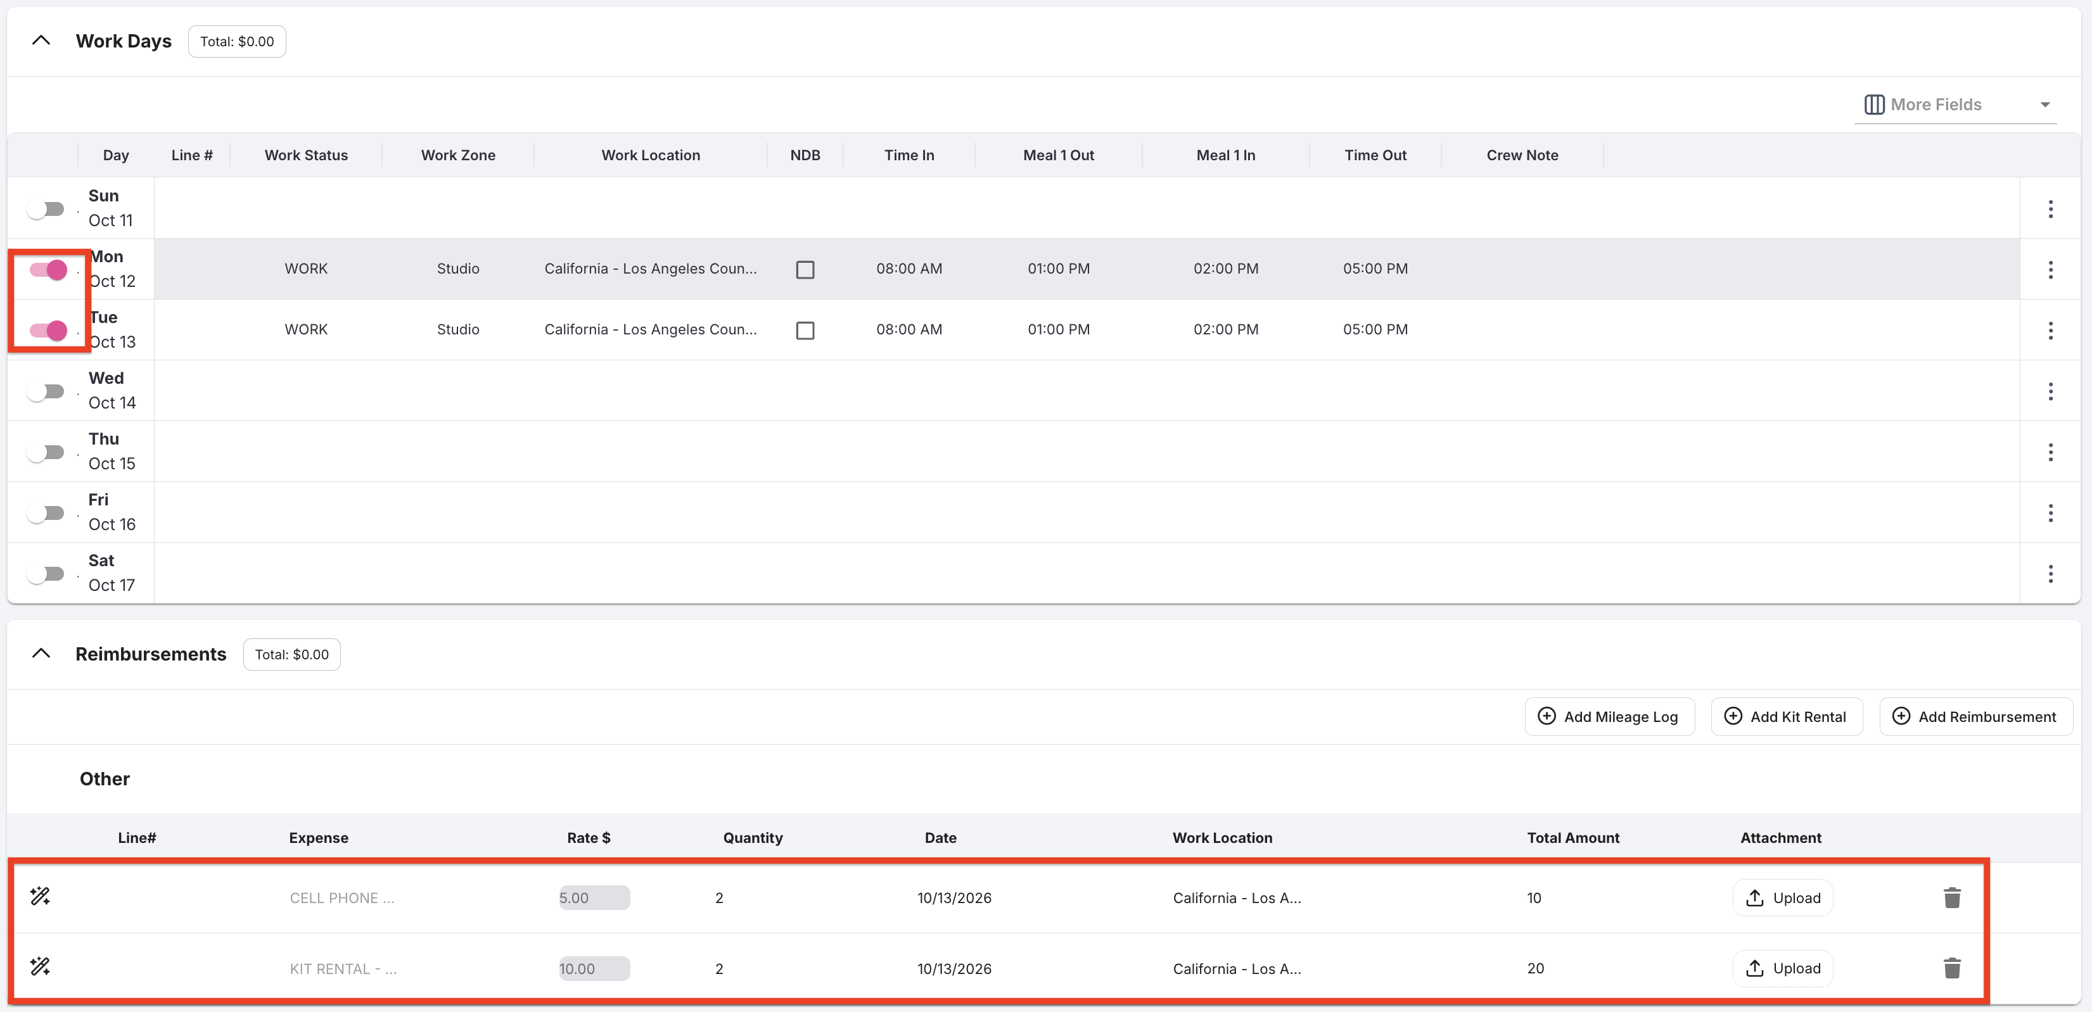Image resolution: width=2092 pixels, height=1012 pixels.
Task: Click Mon Oct 12 Work Location cell
Action: pos(651,269)
